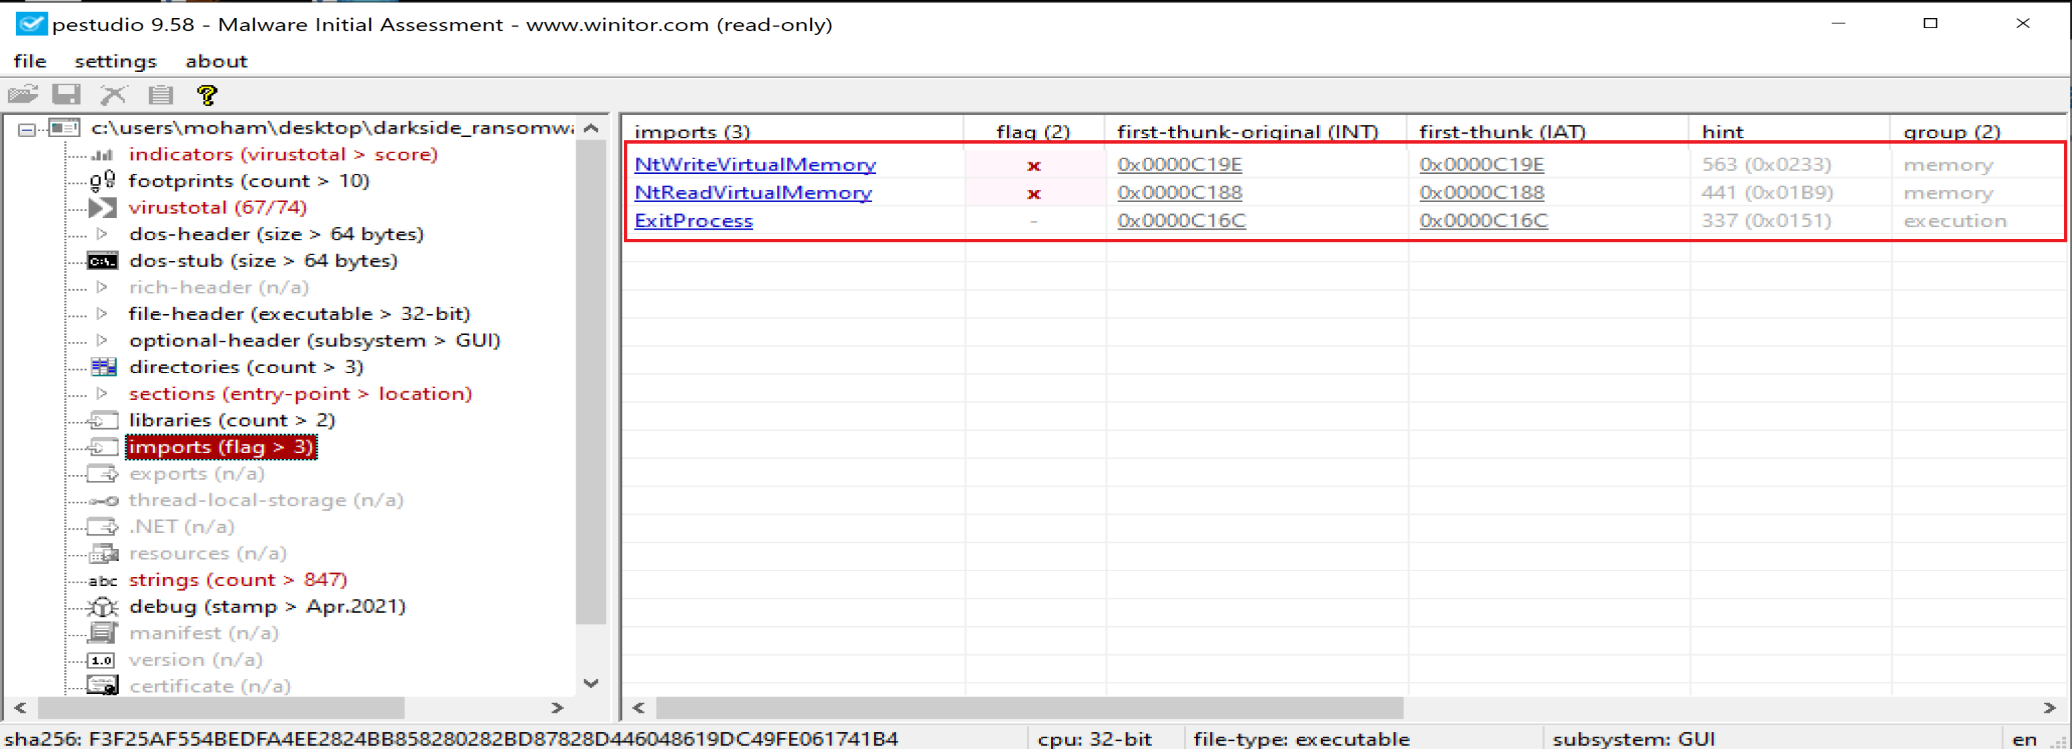Click the tree panel scroll-down arrow
Image resolution: width=2072 pixels, height=749 pixels.
tap(591, 683)
